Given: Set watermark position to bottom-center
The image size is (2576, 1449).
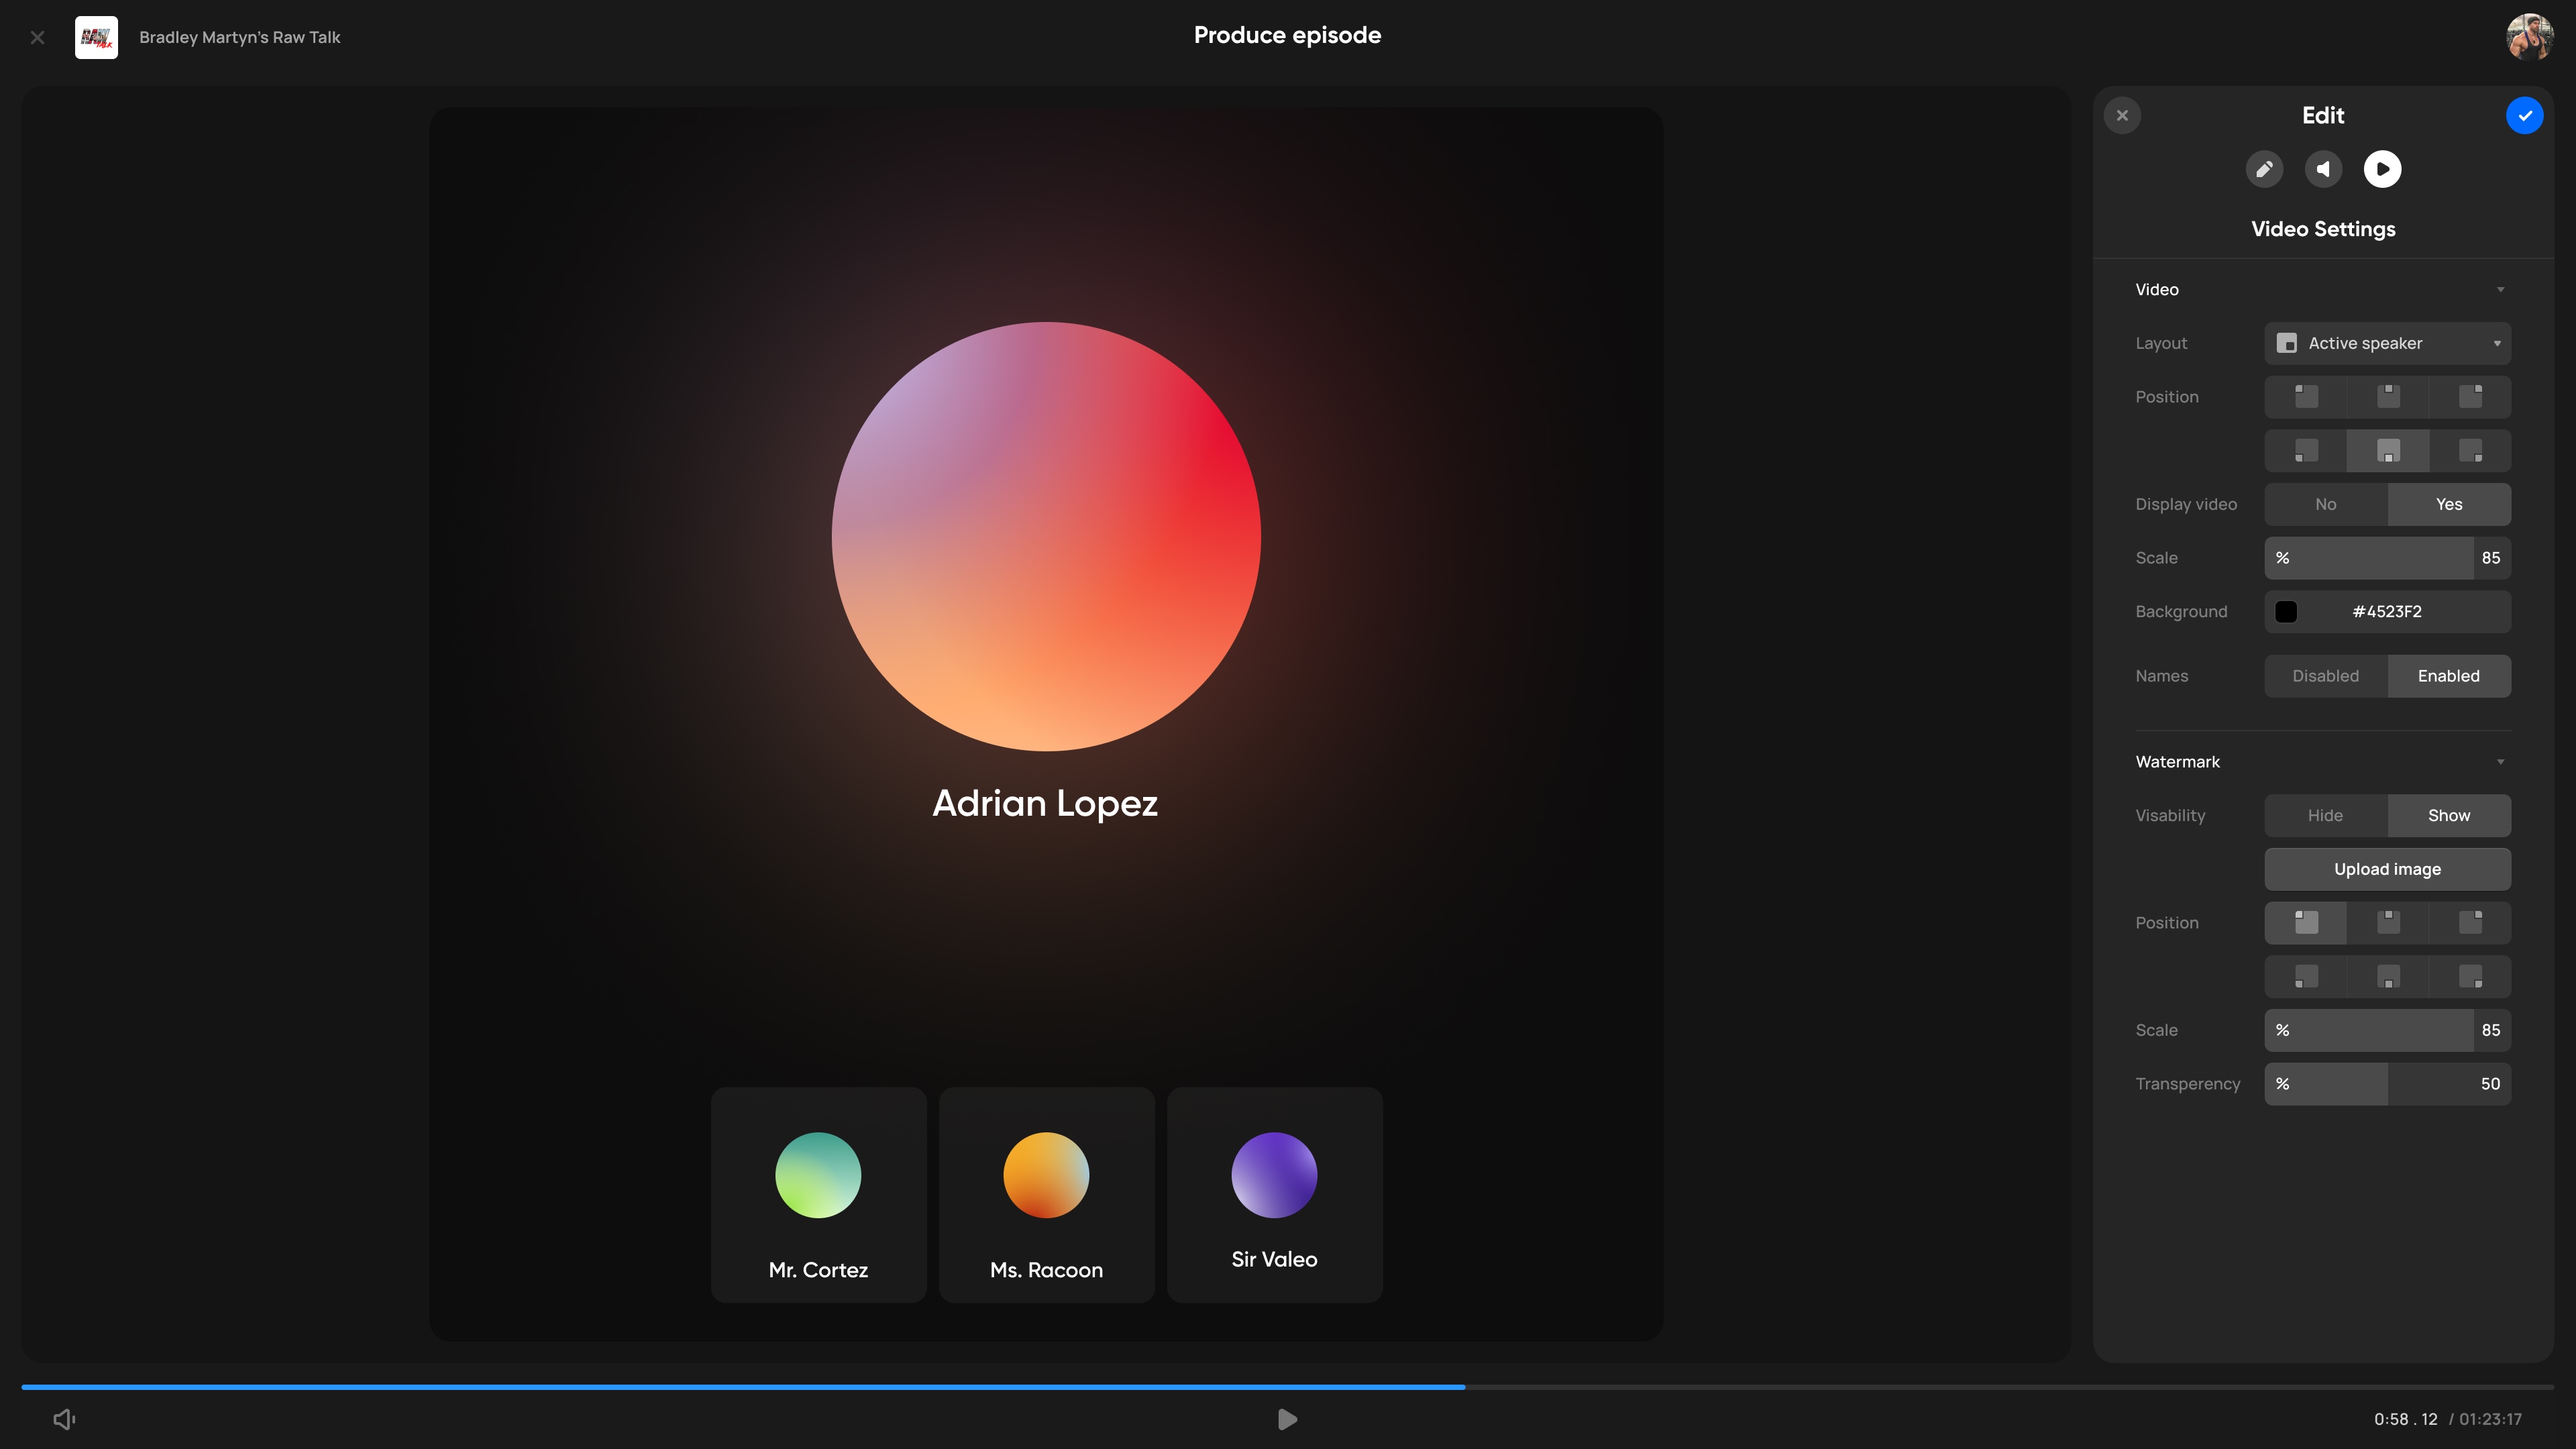Looking at the screenshot, I should [x=2388, y=977].
